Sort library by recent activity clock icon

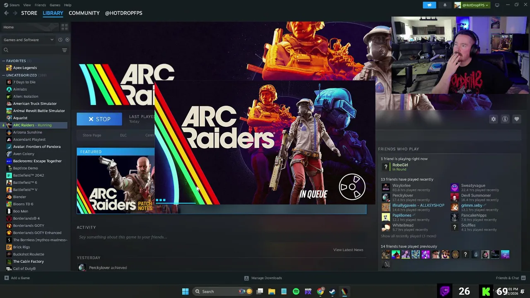(60, 40)
